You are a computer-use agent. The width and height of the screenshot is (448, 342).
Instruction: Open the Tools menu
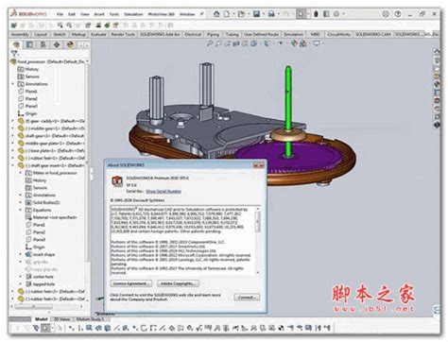point(114,14)
